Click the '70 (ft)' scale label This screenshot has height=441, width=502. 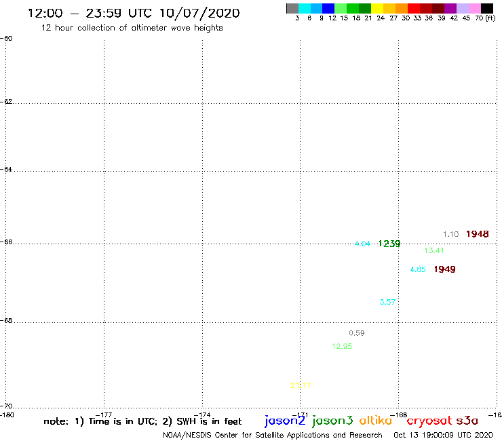[x=485, y=18]
